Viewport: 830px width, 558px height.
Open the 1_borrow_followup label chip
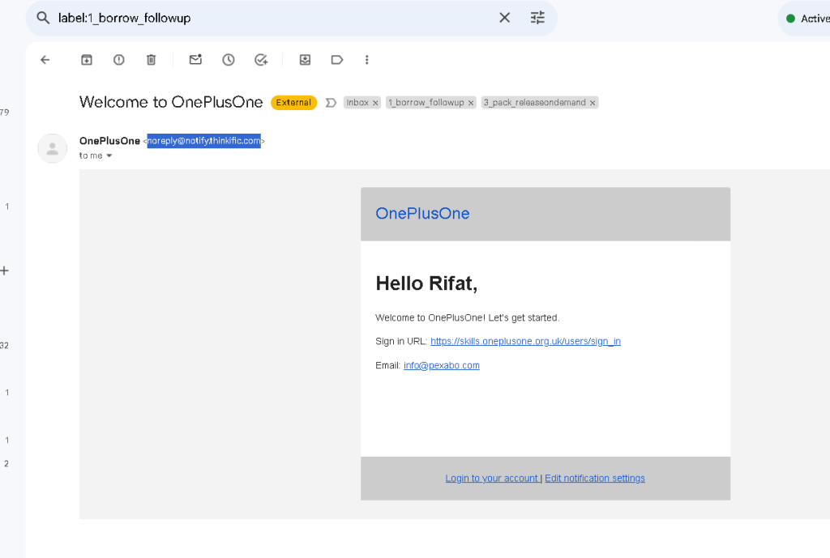(x=426, y=103)
